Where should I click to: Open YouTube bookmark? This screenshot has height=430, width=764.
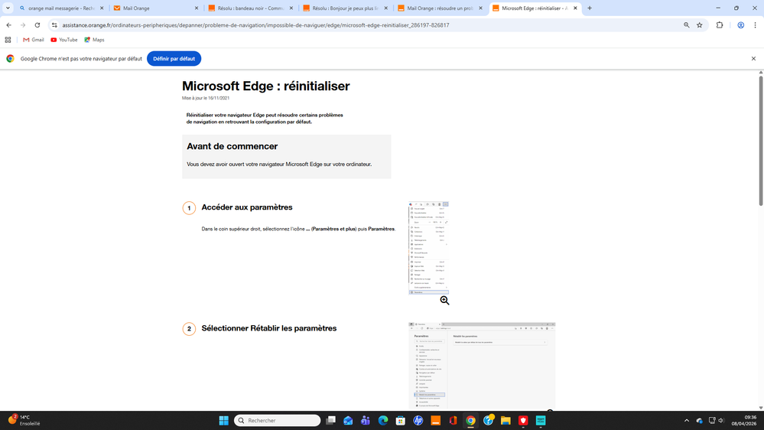[63, 40]
